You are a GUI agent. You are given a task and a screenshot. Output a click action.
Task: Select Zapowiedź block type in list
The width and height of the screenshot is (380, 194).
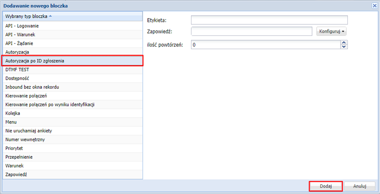pos(73,174)
